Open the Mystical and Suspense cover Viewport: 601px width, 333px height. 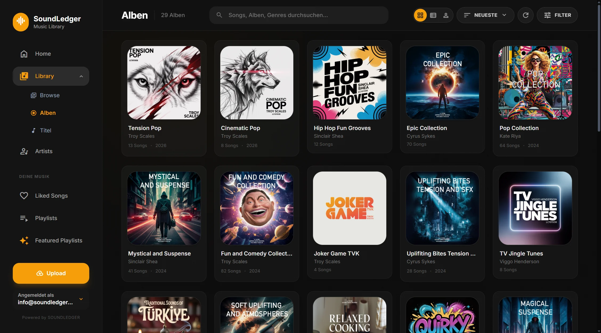click(164, 208)
